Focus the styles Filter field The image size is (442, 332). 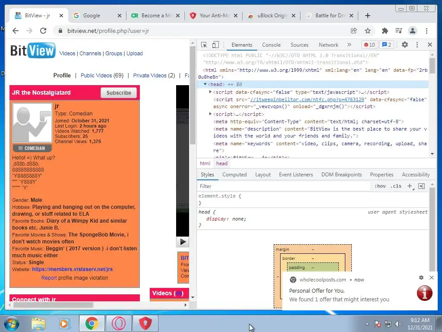pyautogui.click(x=284, y=186)
